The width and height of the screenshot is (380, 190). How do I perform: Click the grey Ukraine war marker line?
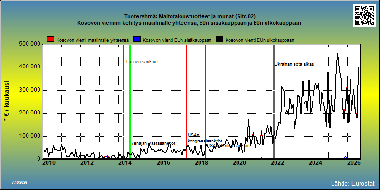point(274,102)
